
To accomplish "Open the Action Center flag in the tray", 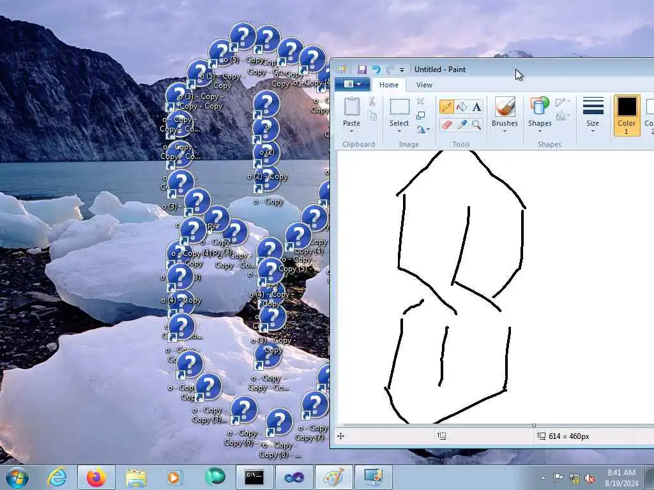I will [558, 477].
